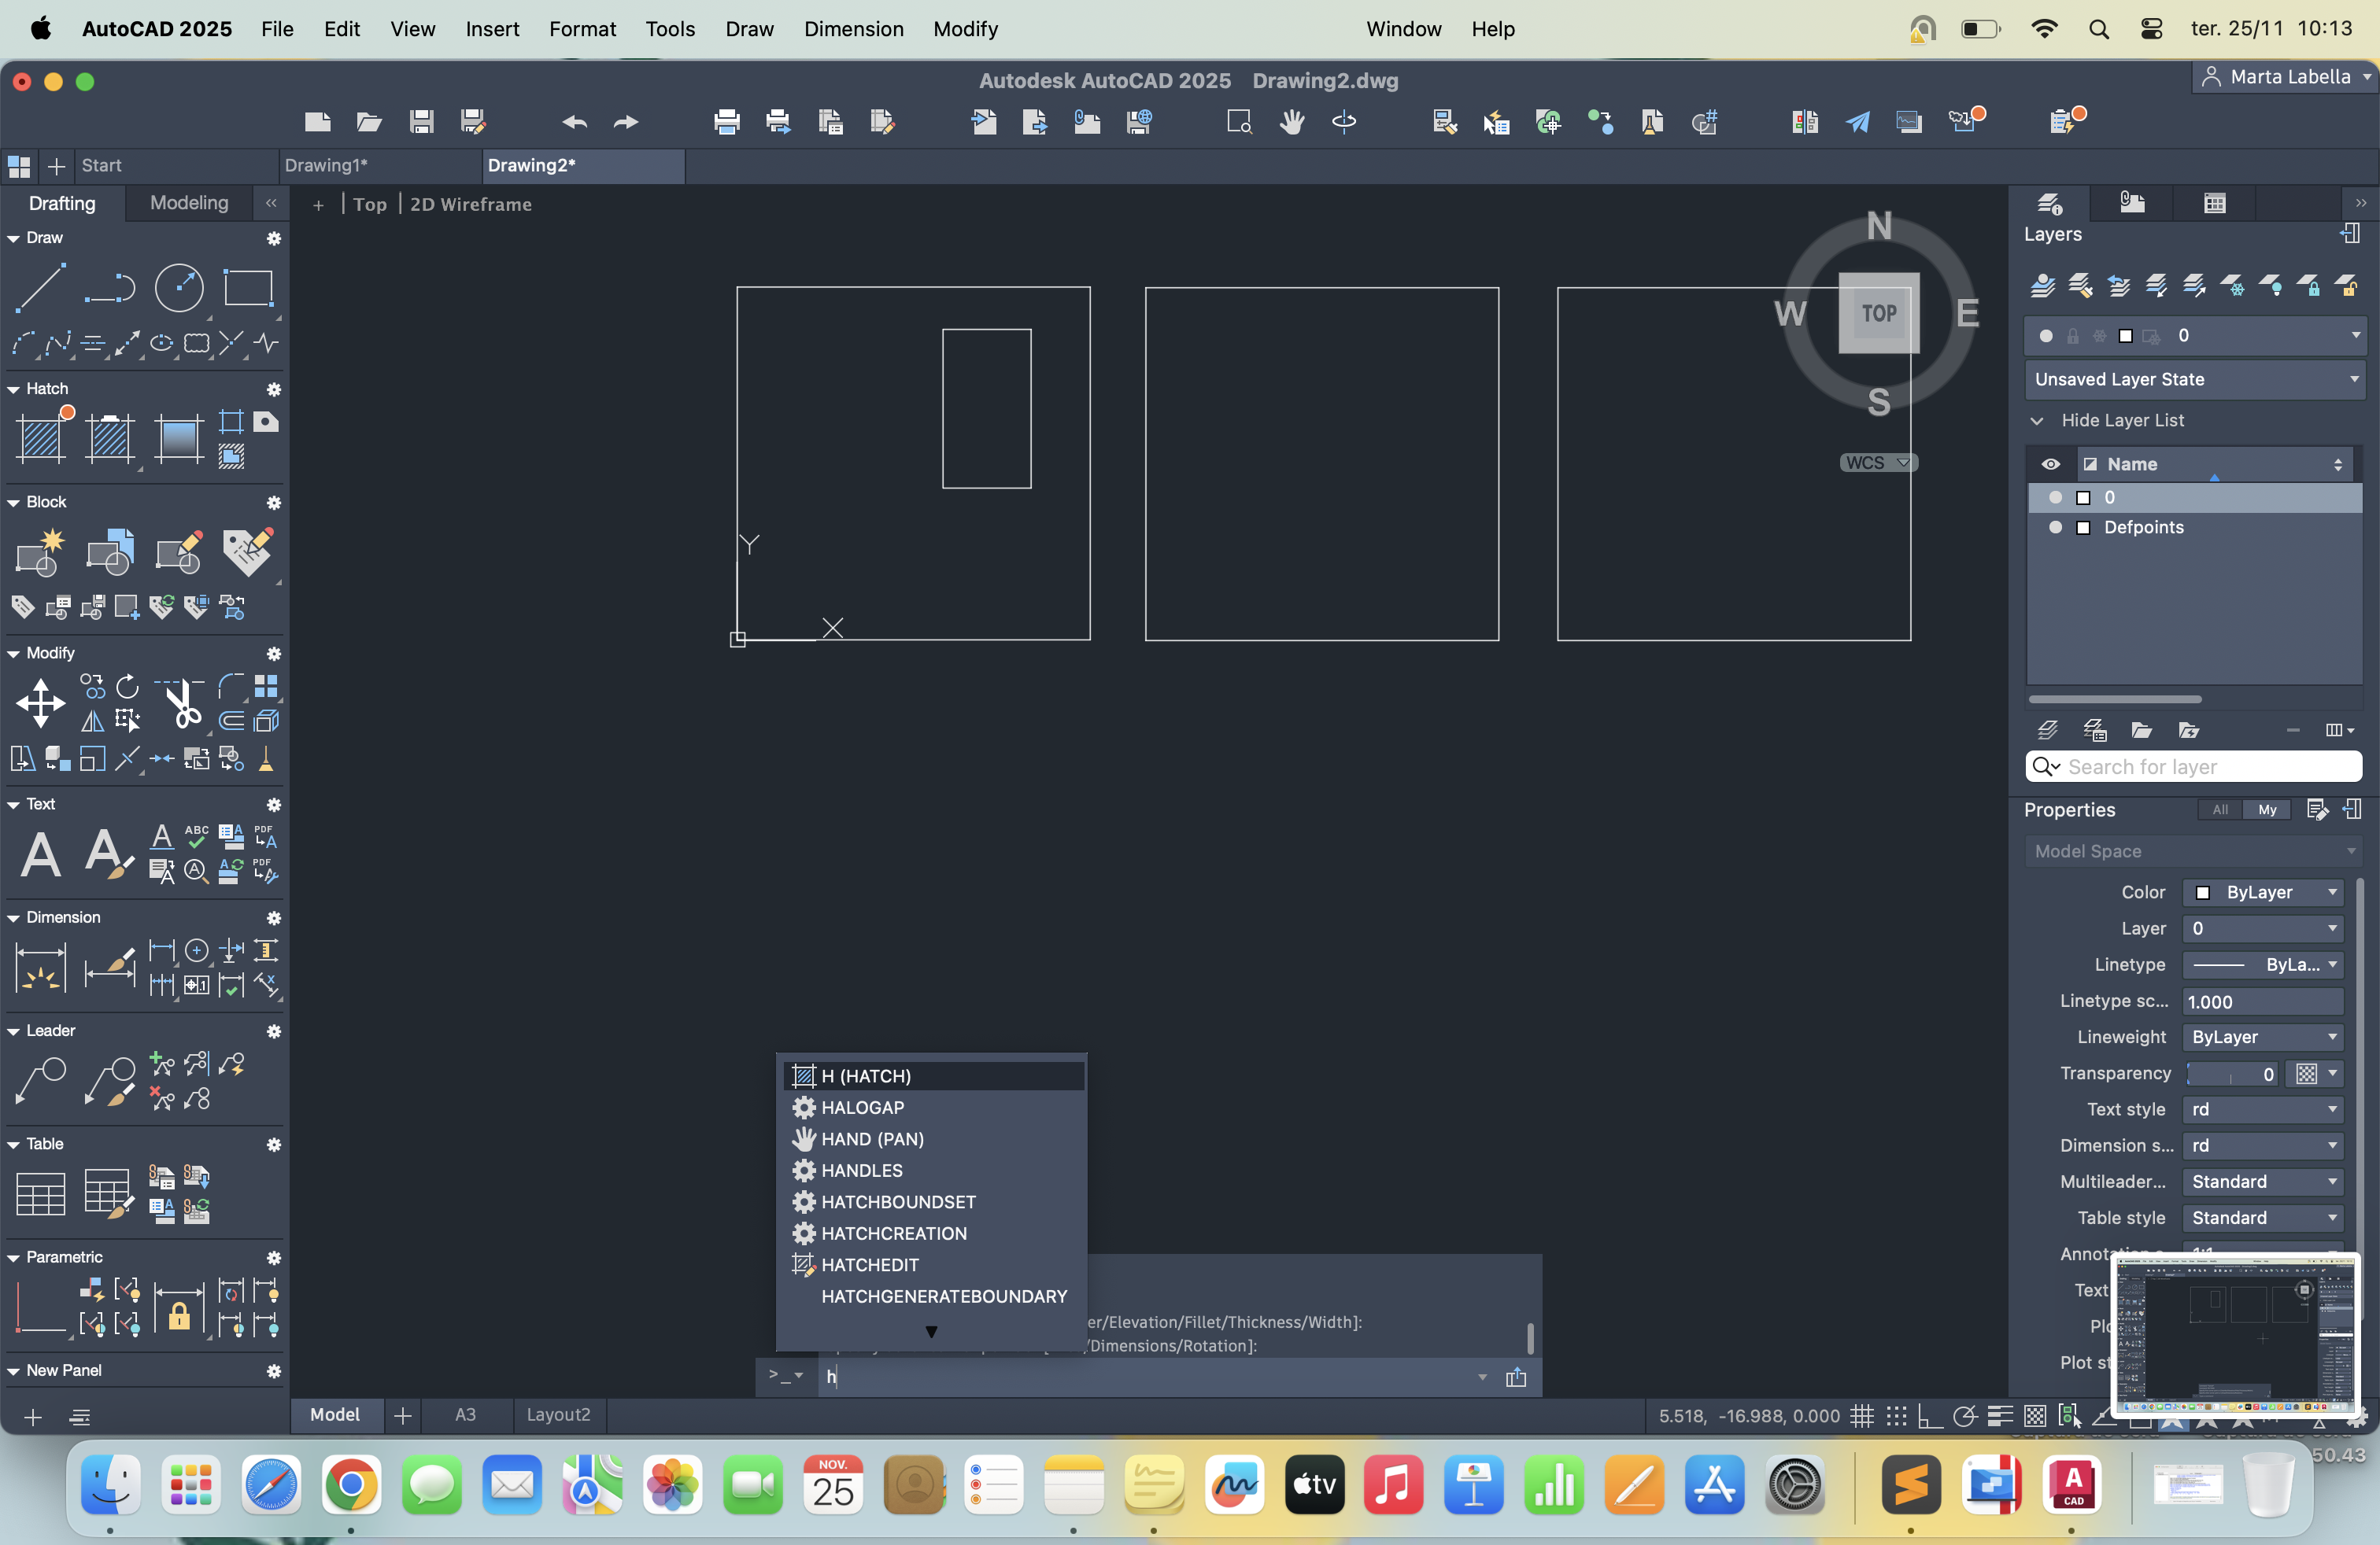Screen dimensions: 2380x1545
Task: Toggle snap mode in the status bar
Action: click(1896, 1416)
